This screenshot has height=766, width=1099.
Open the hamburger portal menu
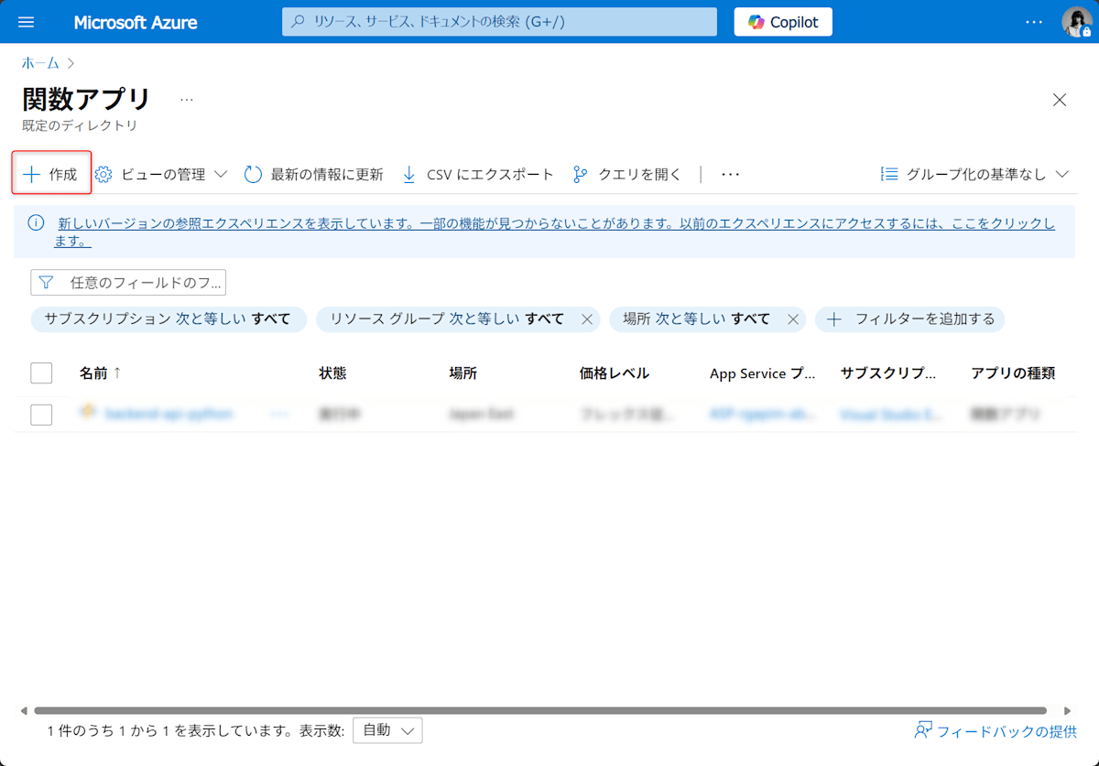click(26, 22)
